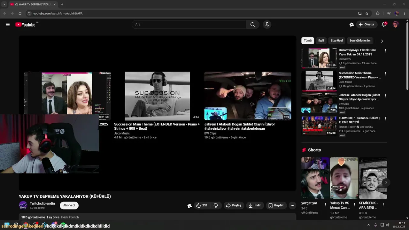409x230 pixels.
Task: Click the İndir download button
Action: point(255,205)
